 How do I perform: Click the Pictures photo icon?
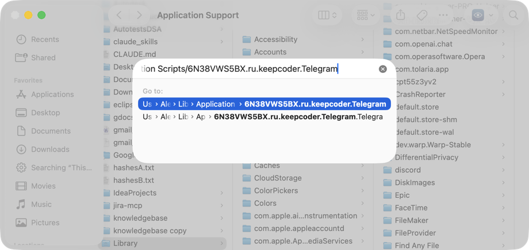[x=21, y=222]
